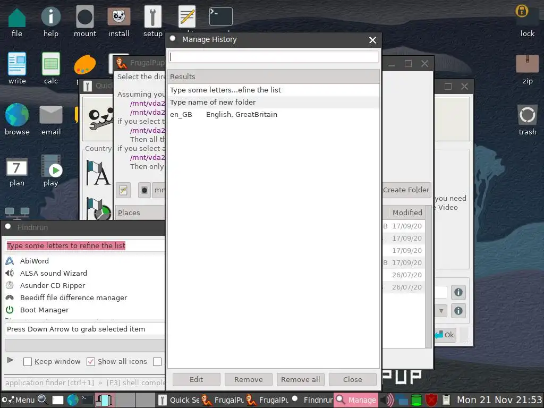Uncheck the Show all icons checkbox
This screenshot has height=408, width=544.
click(x=90, y=362)
